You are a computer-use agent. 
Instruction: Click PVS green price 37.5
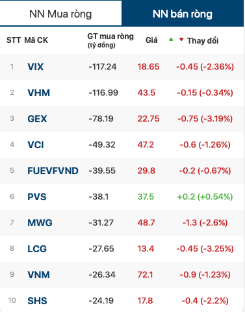pos(146,197)
